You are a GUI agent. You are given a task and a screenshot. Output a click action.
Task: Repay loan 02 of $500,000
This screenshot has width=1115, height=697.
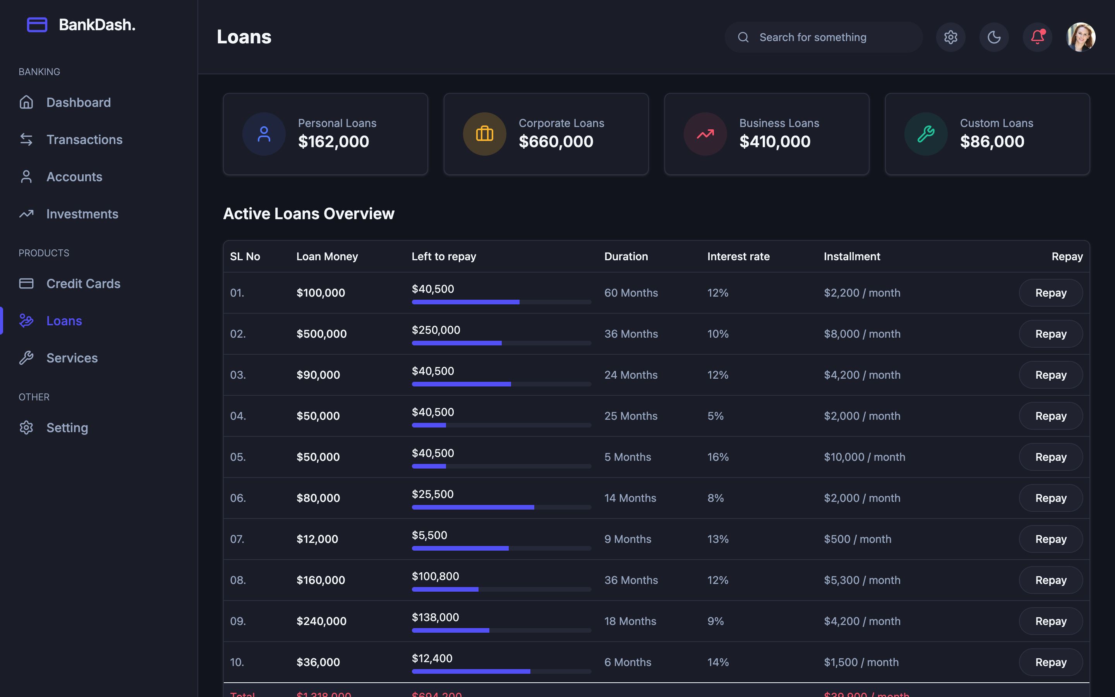coord(1050,334)
